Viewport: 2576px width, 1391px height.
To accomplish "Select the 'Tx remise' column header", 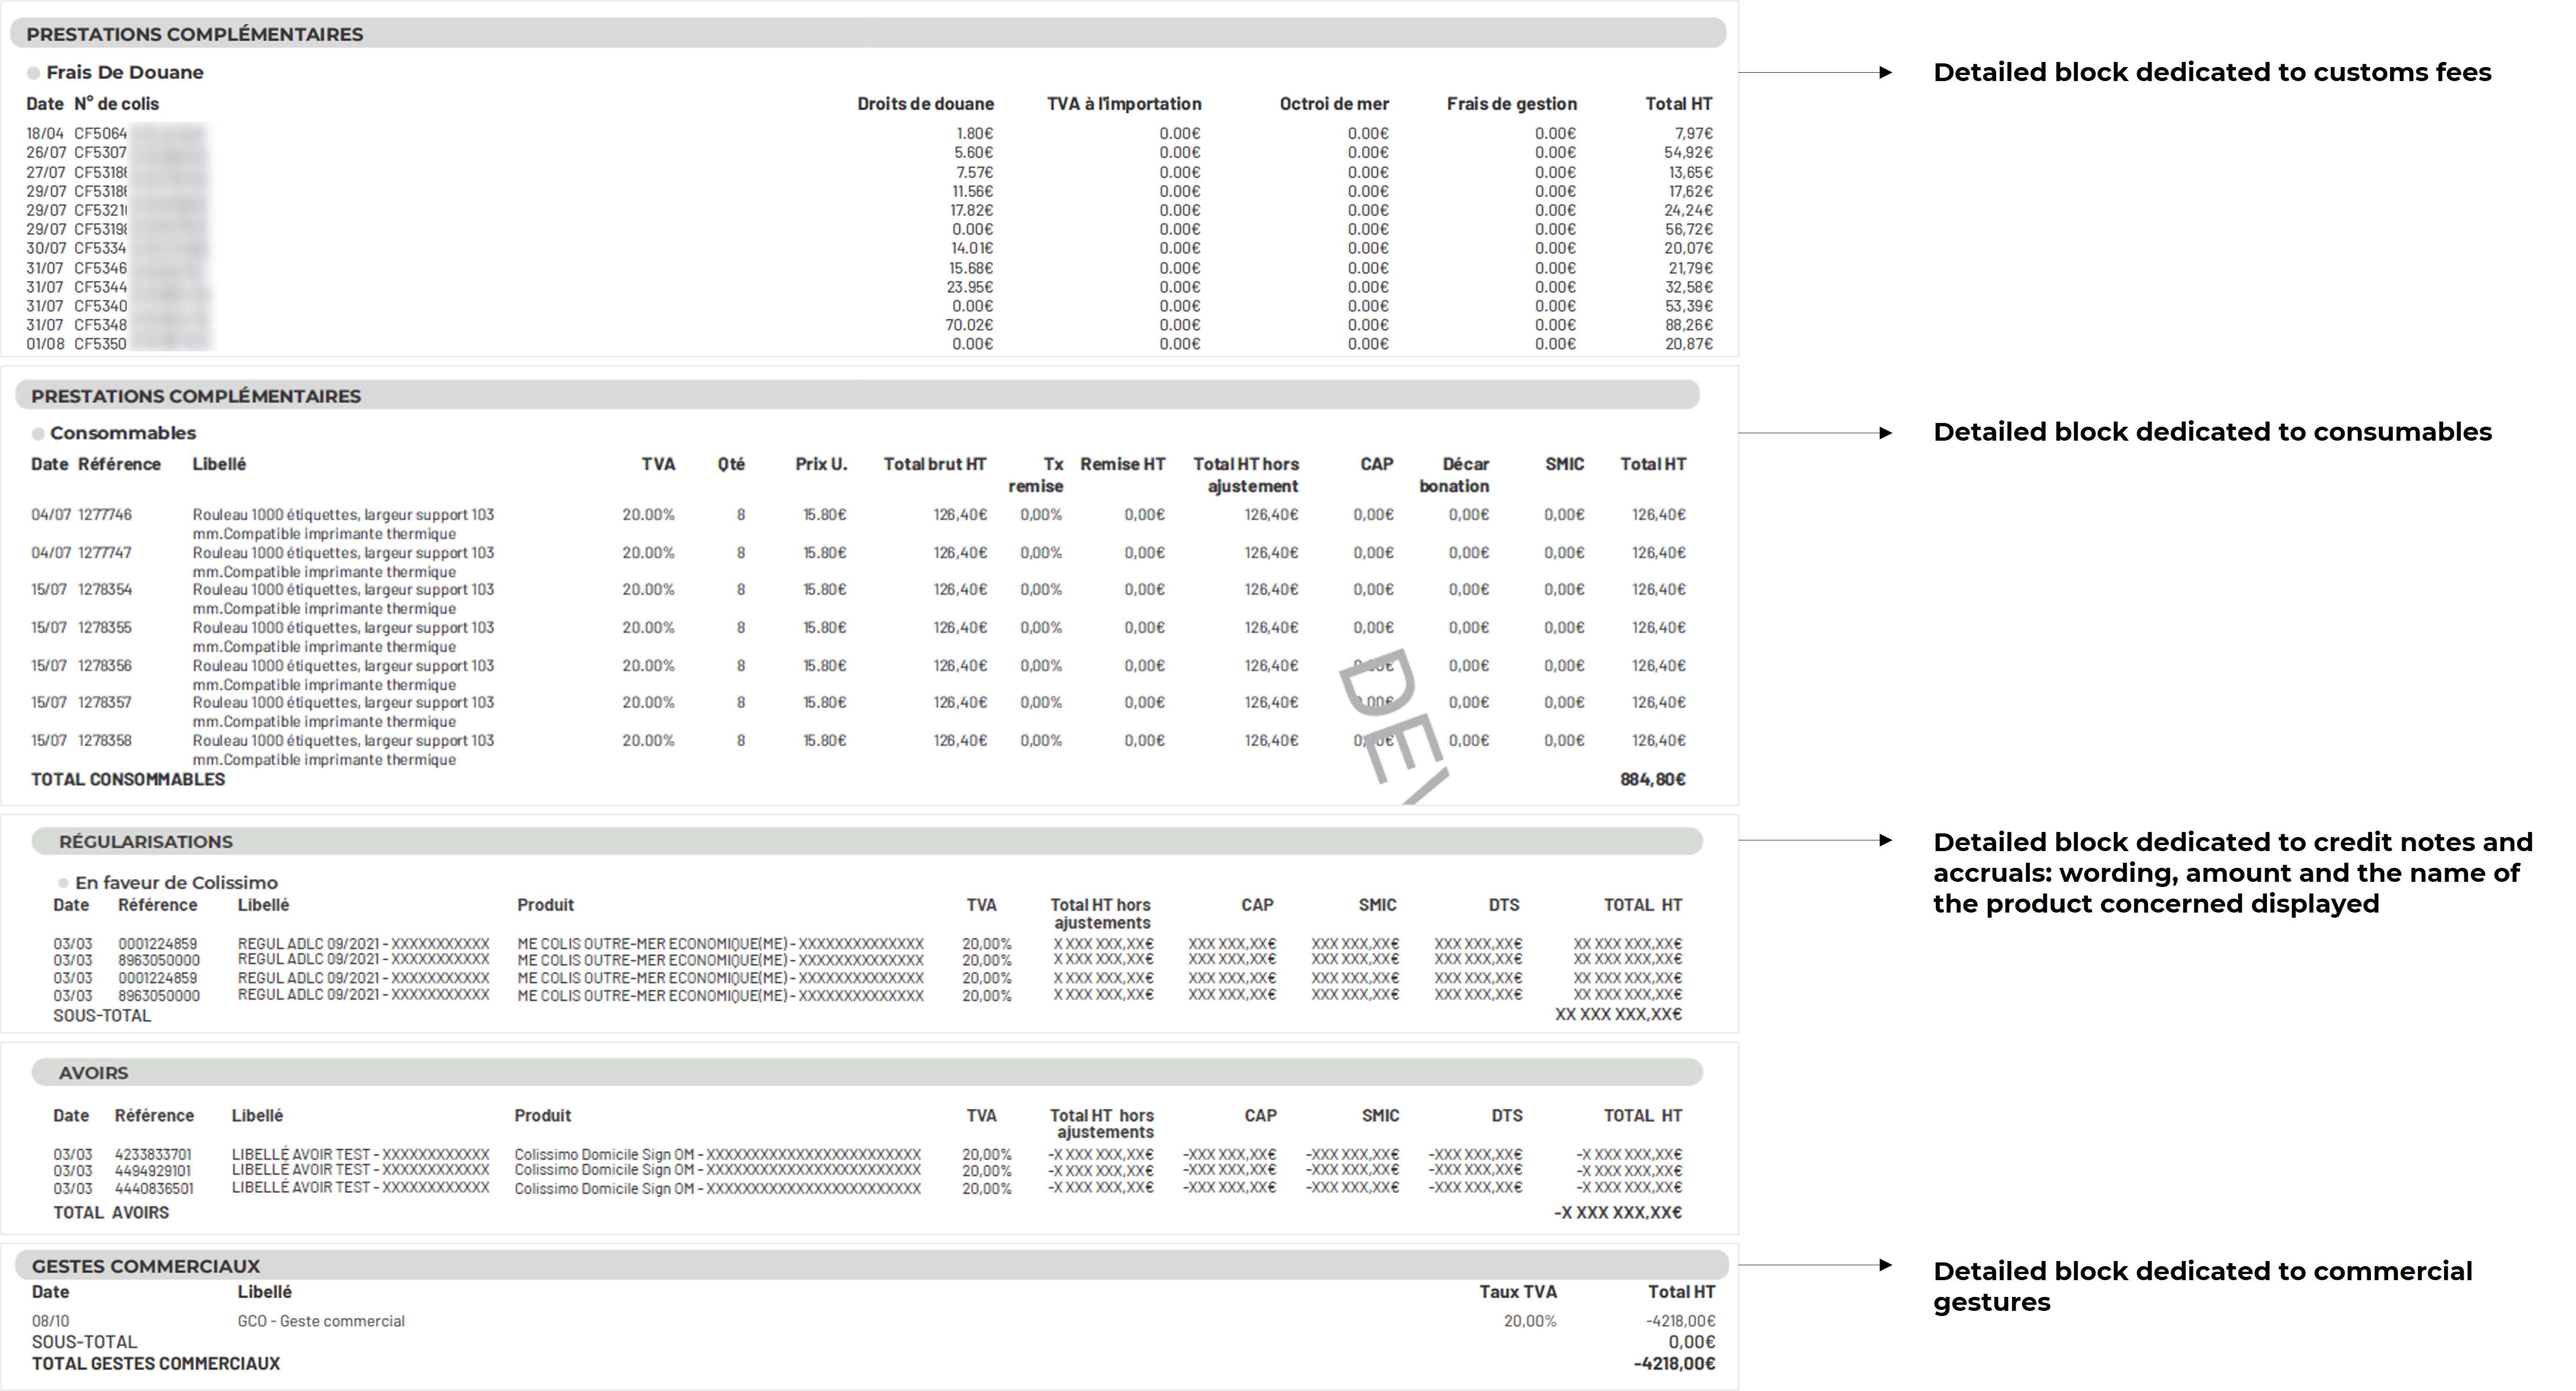I will 1036,475.
